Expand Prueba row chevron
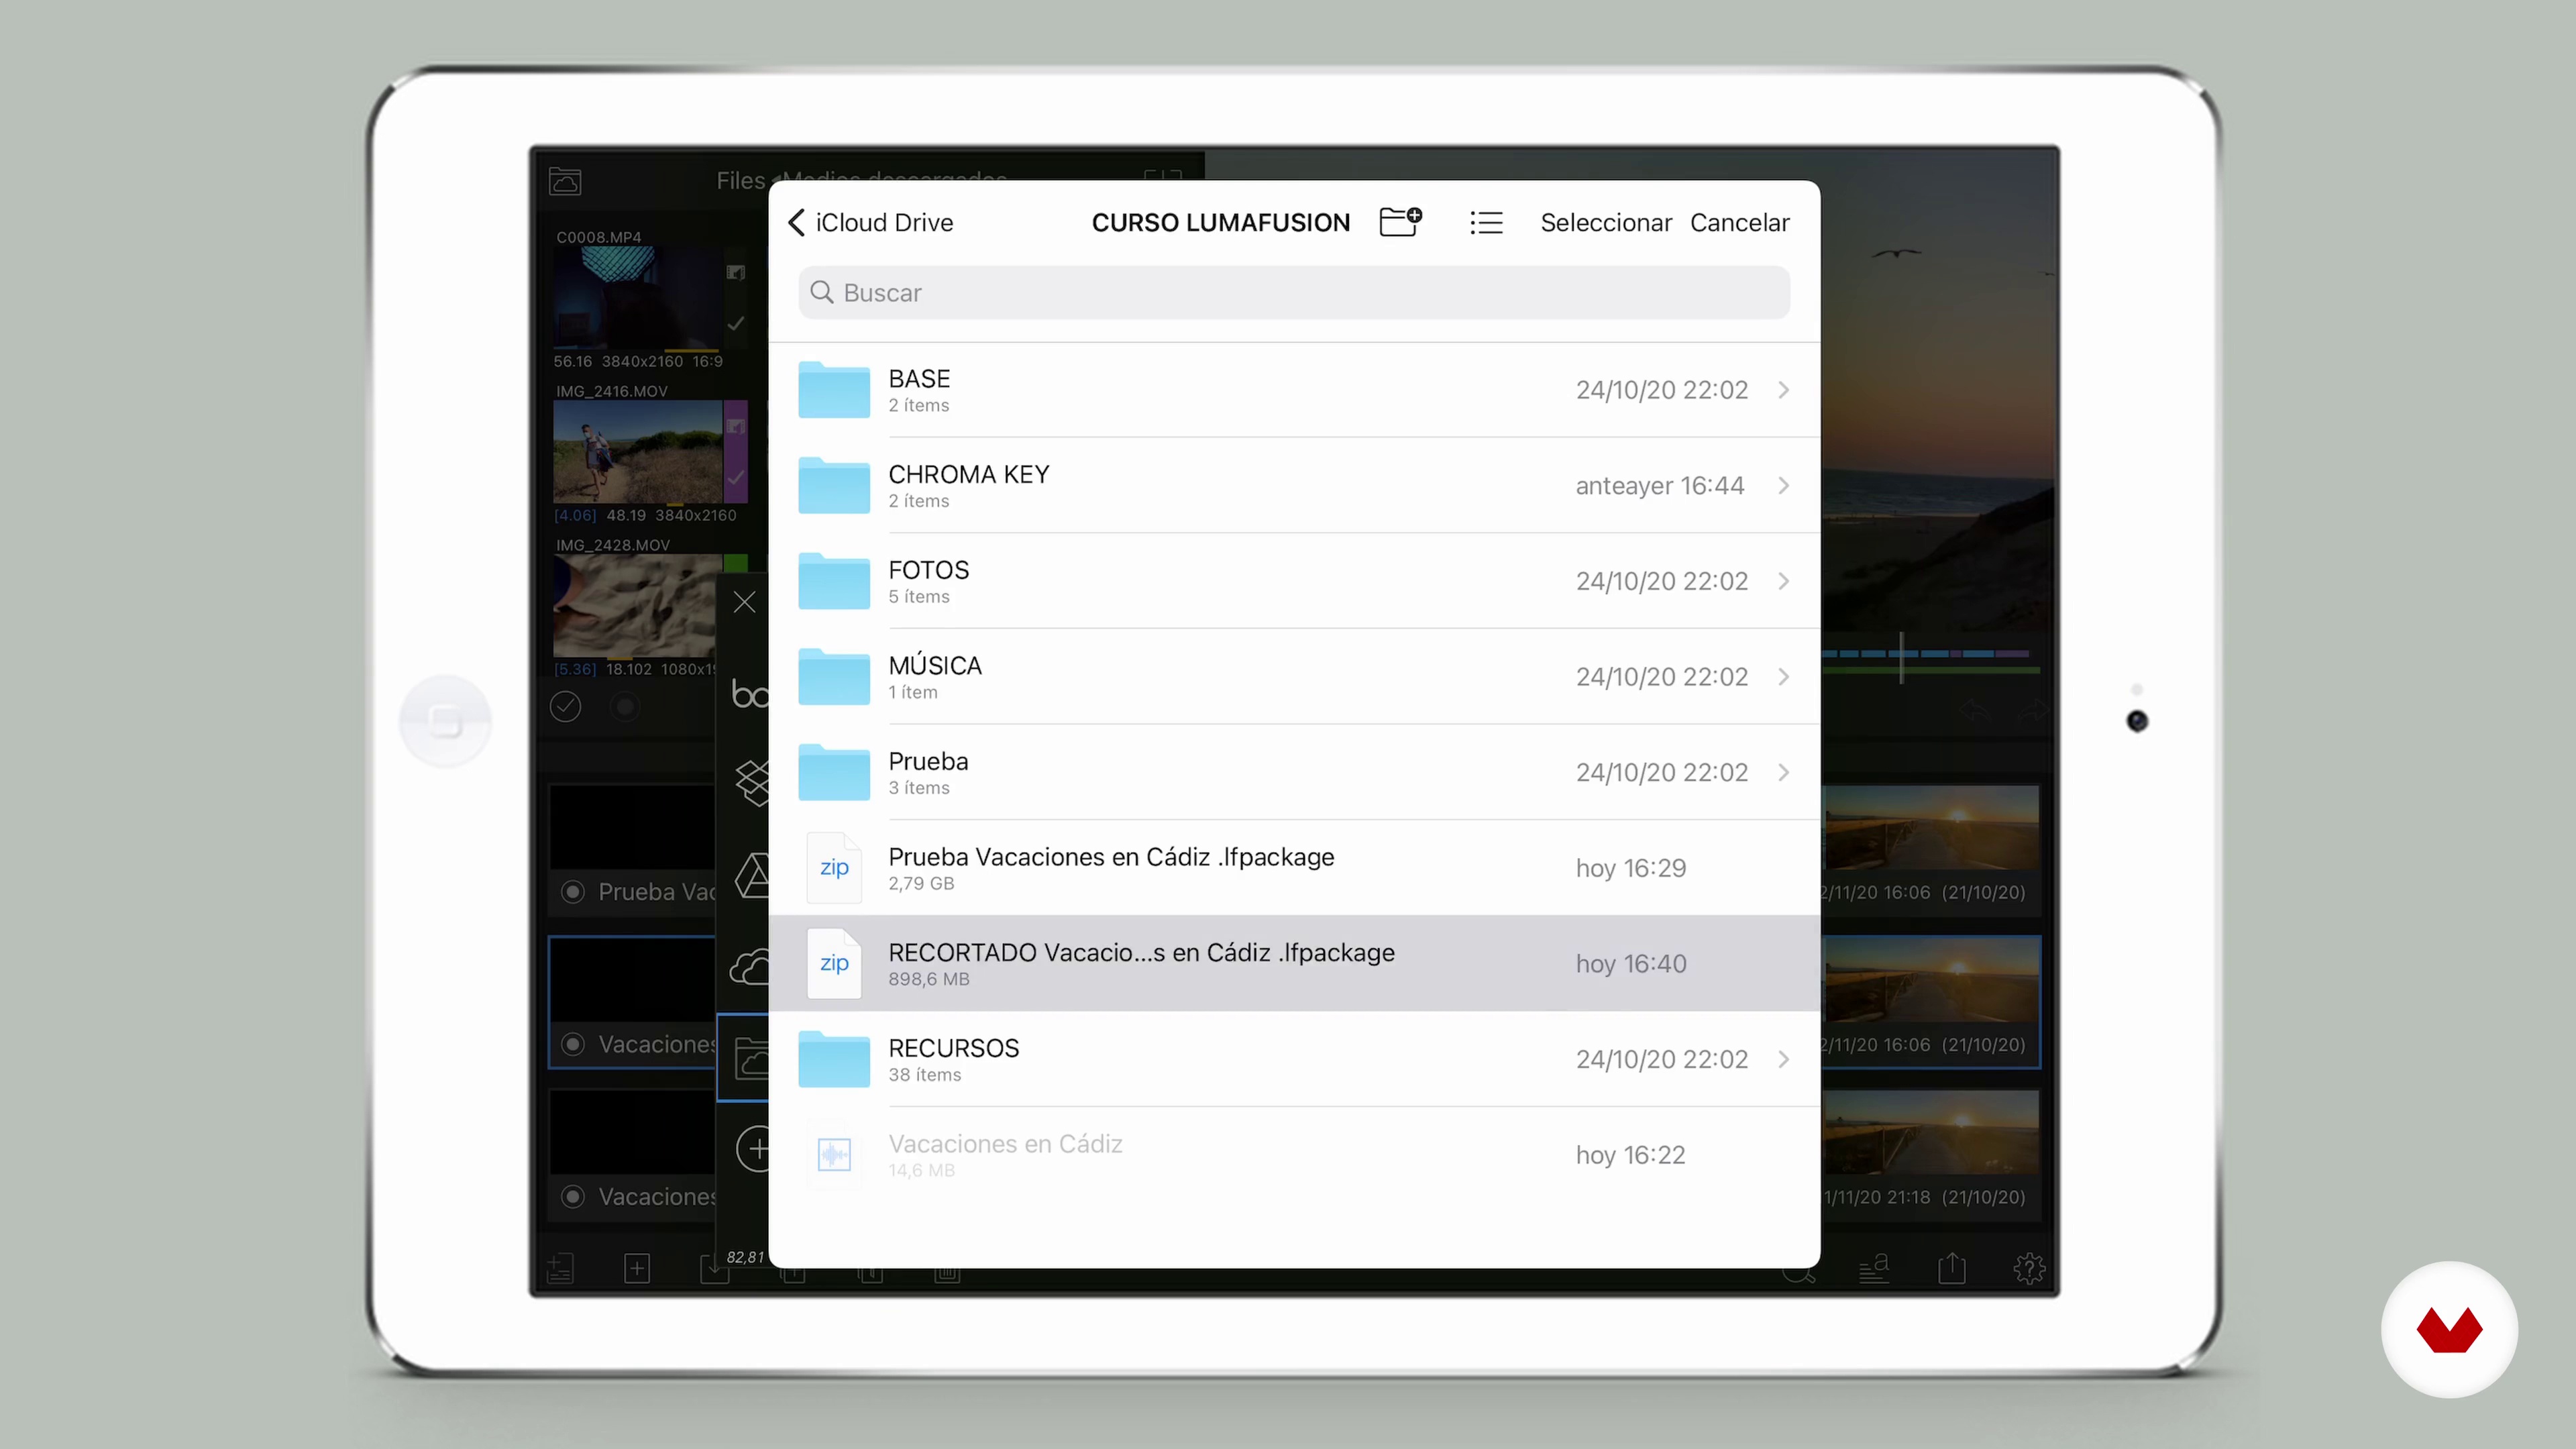Screen dimensions: 2576x1449 point(1783,772)
